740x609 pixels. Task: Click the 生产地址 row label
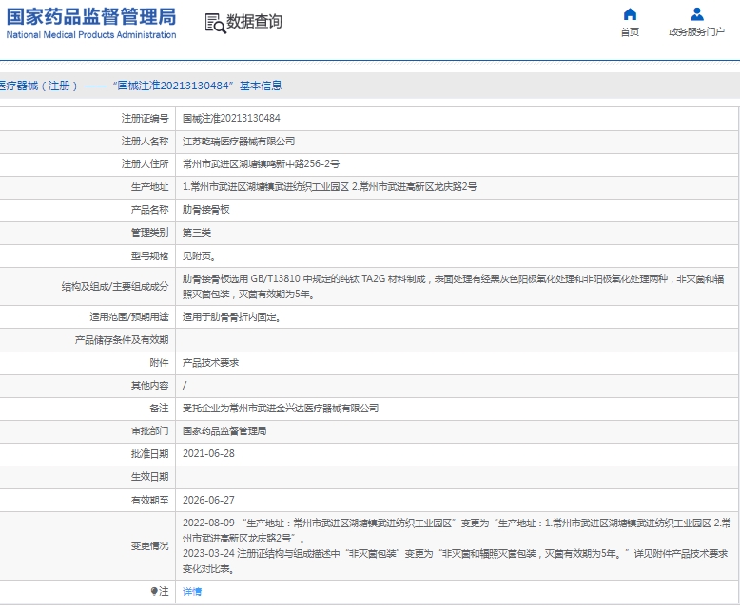(x=149, y=186)
